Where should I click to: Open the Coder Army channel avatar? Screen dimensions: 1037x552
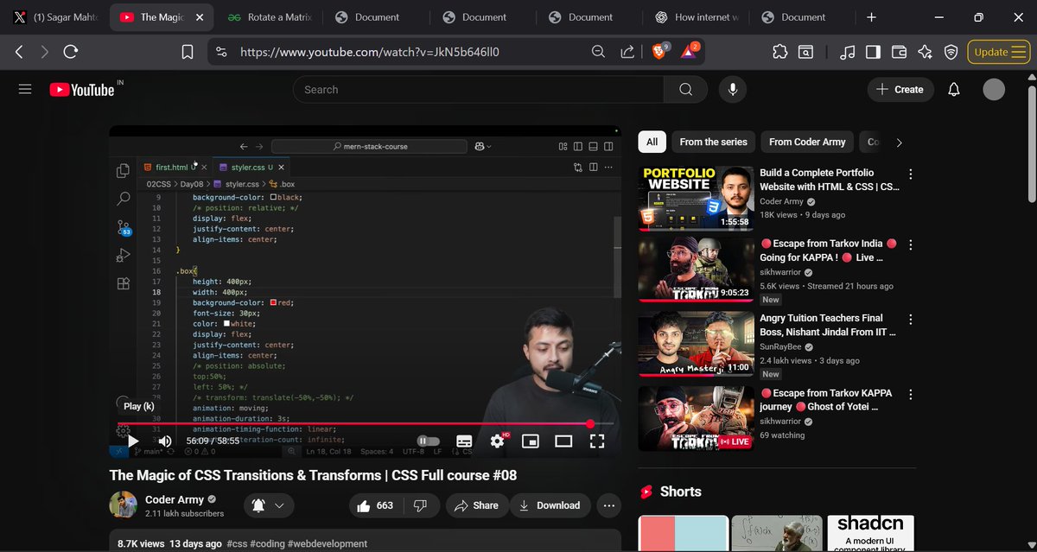coord(123,505)
